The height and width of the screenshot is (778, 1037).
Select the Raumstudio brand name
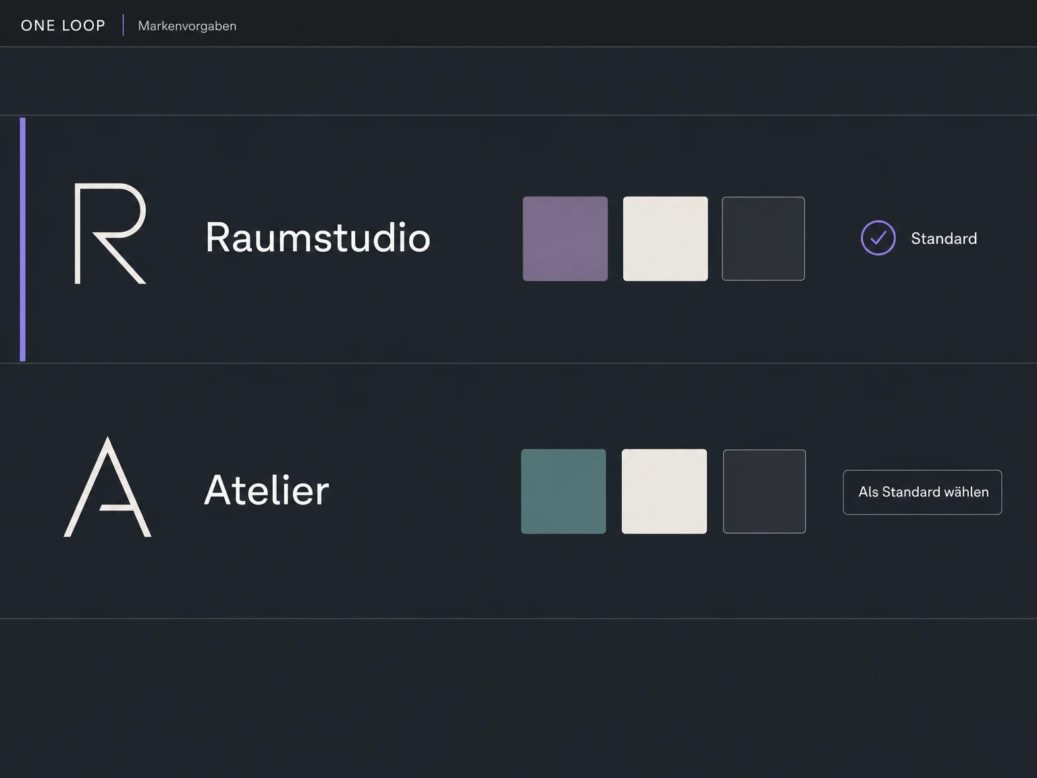pos(318,238)
